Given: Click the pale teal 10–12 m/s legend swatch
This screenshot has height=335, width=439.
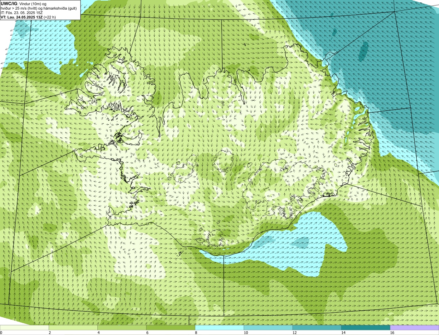Looking at the screenshot, I should coord(268,328).
